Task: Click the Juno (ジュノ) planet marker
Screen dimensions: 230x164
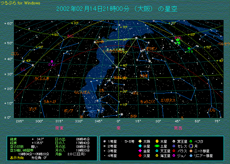Action: (52, 61)
